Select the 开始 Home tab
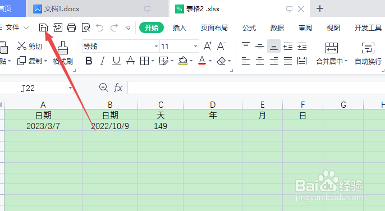385x211 pixels. click(x=152, y=27)
